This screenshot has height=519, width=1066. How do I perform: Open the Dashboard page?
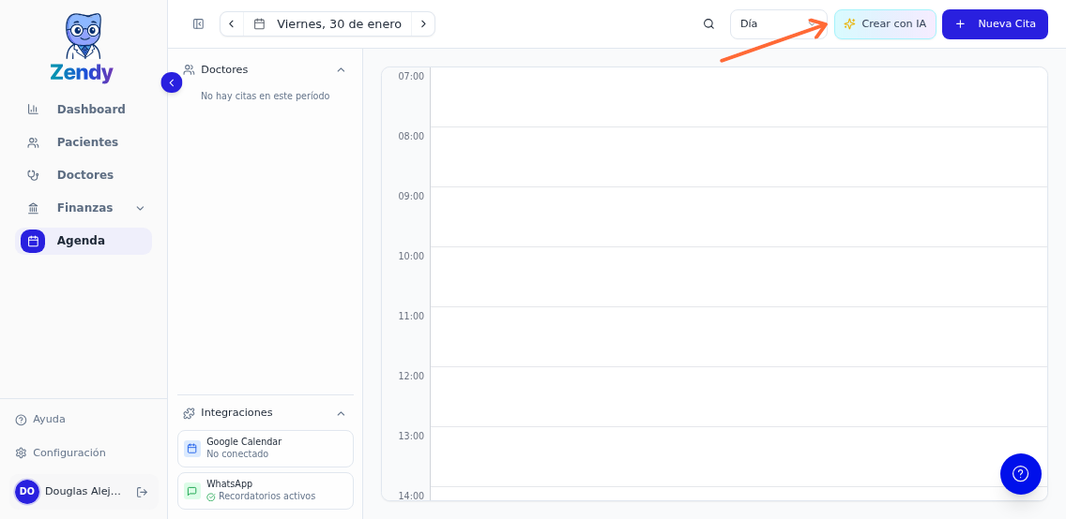pos(90,110)
